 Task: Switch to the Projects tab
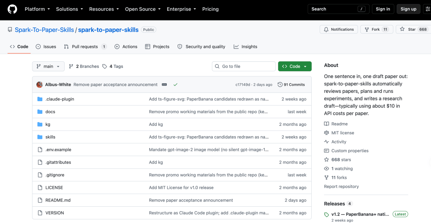(x=157, y=47)
